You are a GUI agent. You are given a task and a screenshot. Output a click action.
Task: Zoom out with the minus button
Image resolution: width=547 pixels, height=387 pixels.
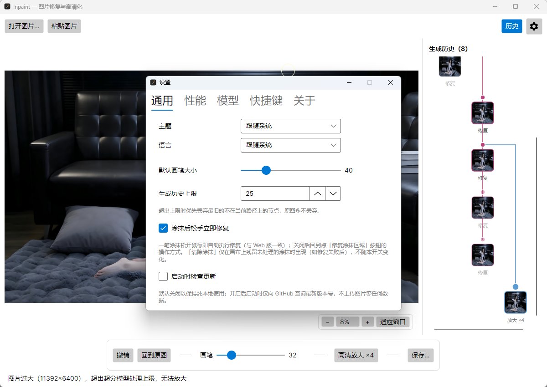point(327,322)
